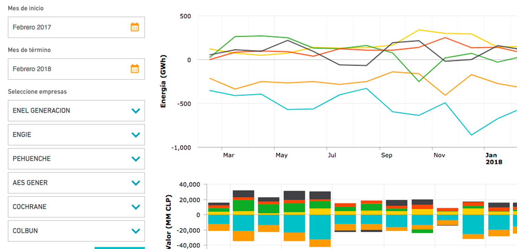Screen dimensions: 517x249
Task: Click the chevron on the AES GENER dropdown
Action: [x=136, y=183]
